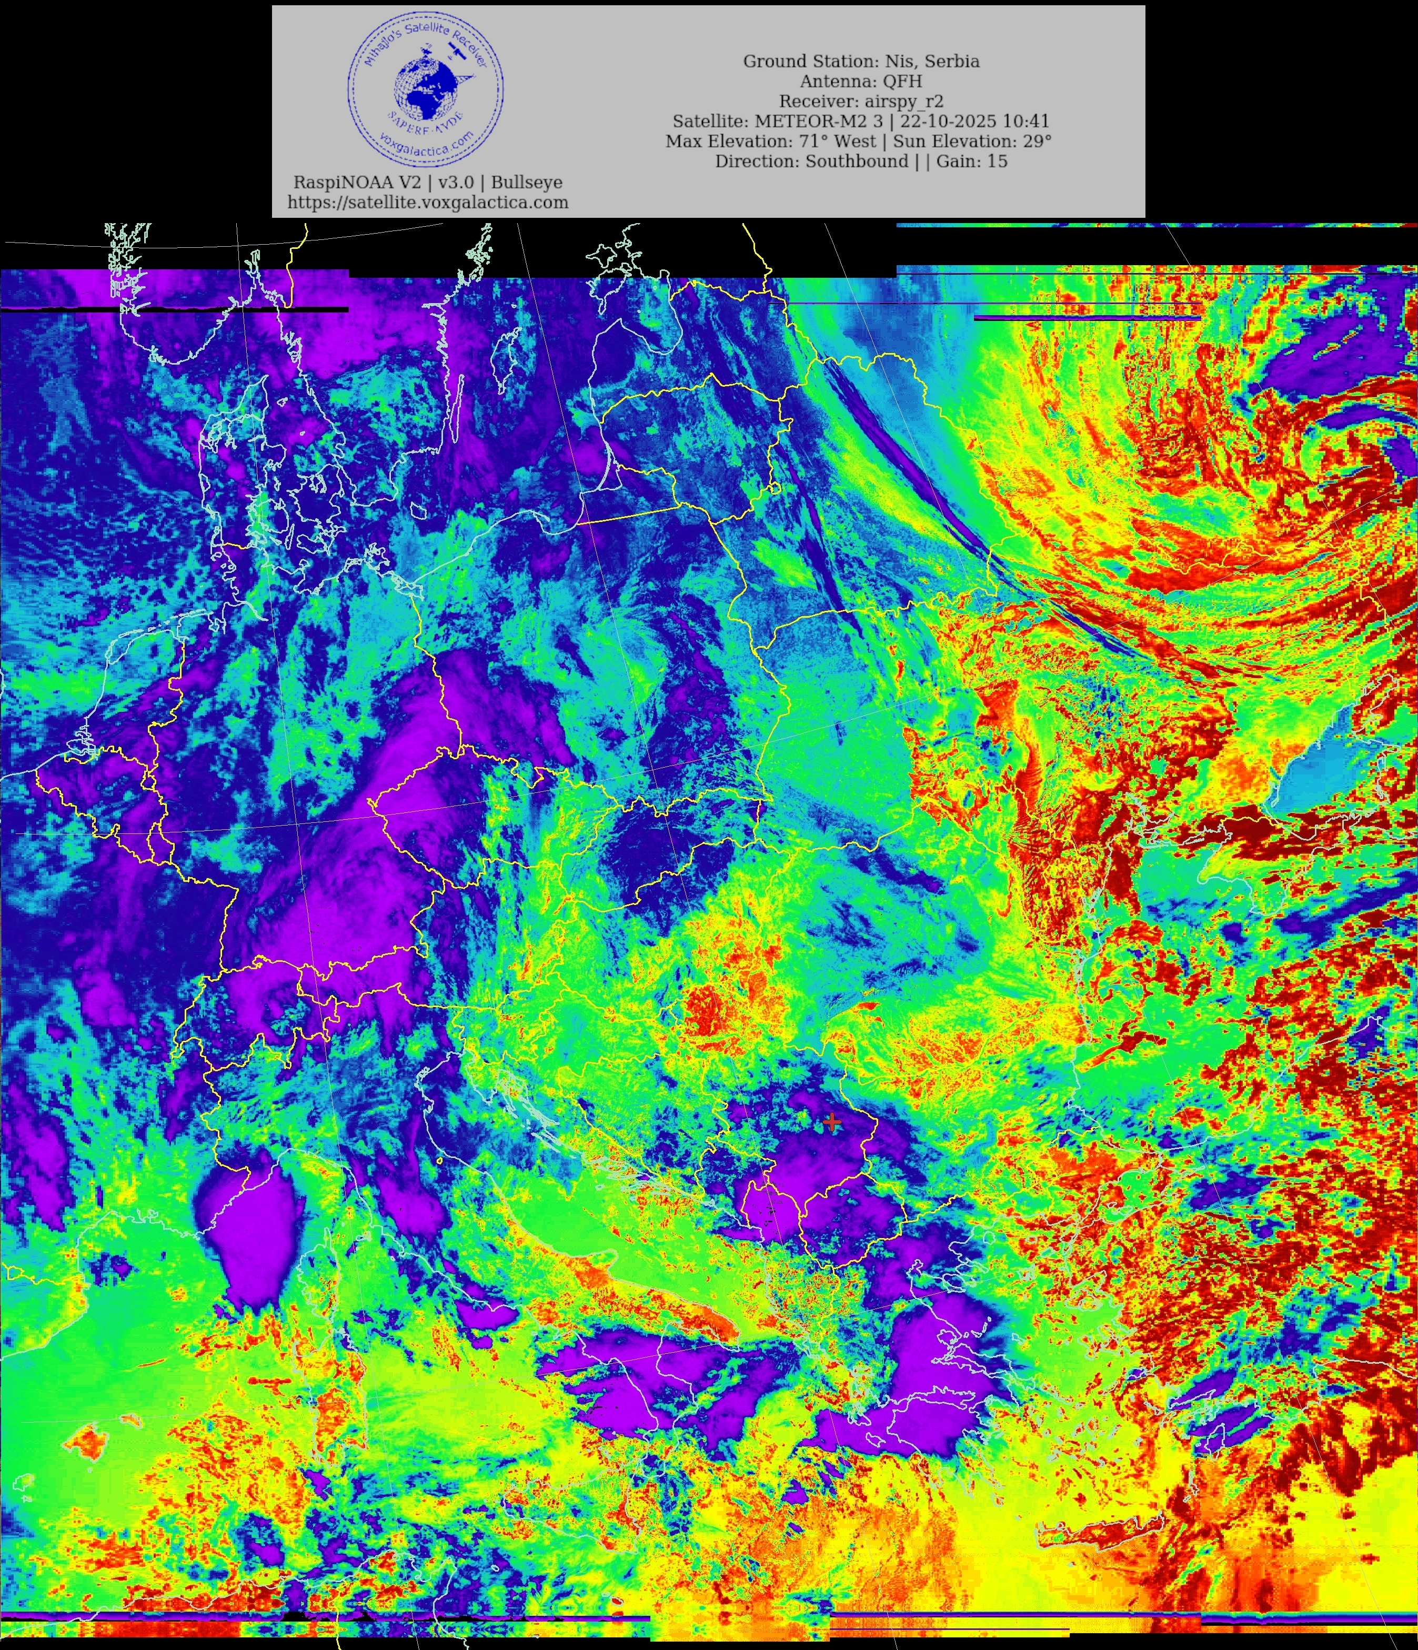Click the Satellite: METEOR-M2 3 date line
This screenshot has width=1418, height=1650.
pos(861,121)
